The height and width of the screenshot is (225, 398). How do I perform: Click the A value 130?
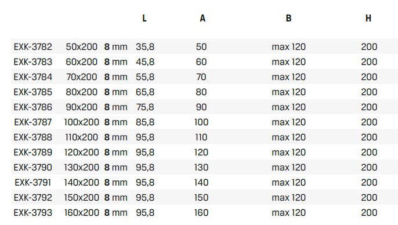[201, 168]
